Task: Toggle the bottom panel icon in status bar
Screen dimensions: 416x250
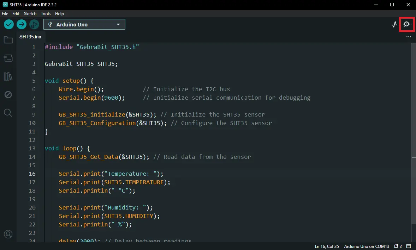Action: click(409, 246)
